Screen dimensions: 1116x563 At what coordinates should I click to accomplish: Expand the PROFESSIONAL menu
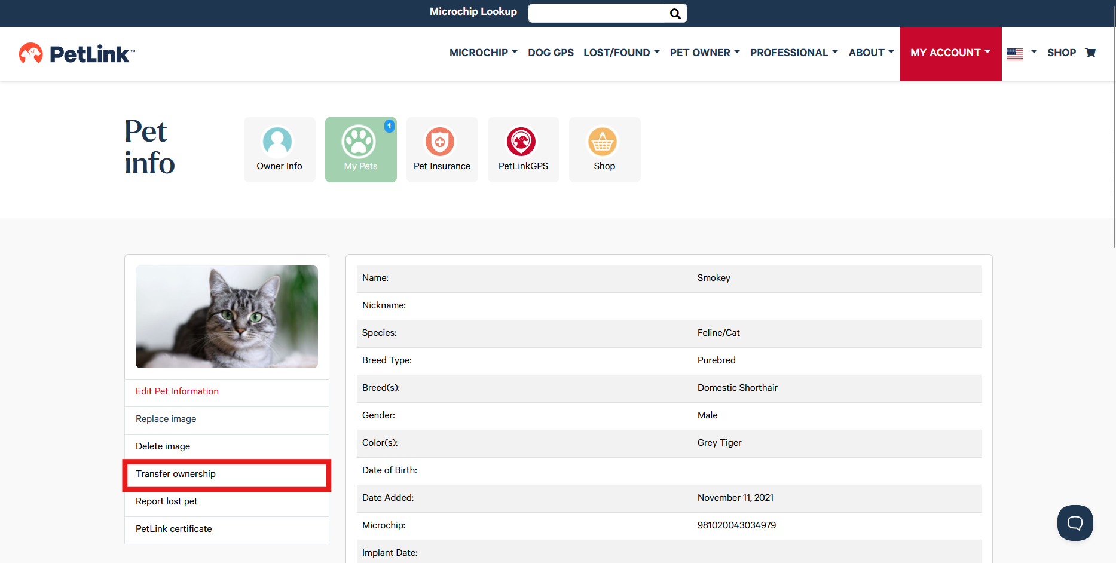tap(794, 53)
